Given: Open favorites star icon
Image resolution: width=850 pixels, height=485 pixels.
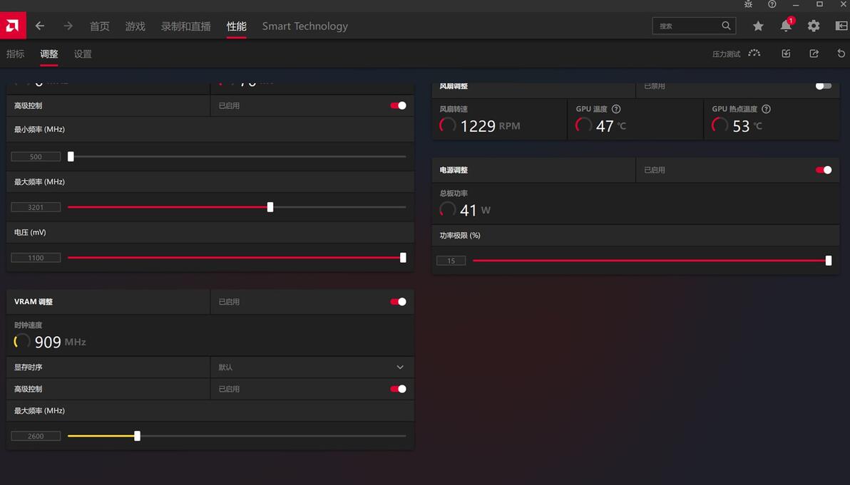Looking at the screenshot, I should click(758, 26).
